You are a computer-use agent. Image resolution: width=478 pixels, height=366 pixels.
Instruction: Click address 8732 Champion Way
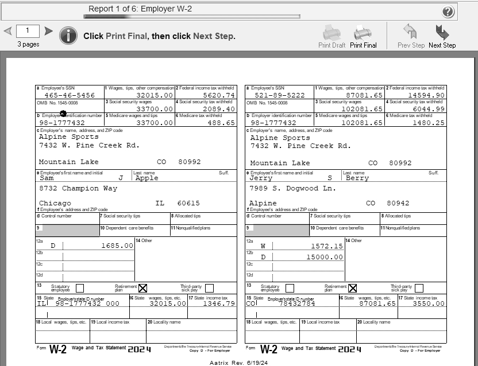click(x=78, y=189)
